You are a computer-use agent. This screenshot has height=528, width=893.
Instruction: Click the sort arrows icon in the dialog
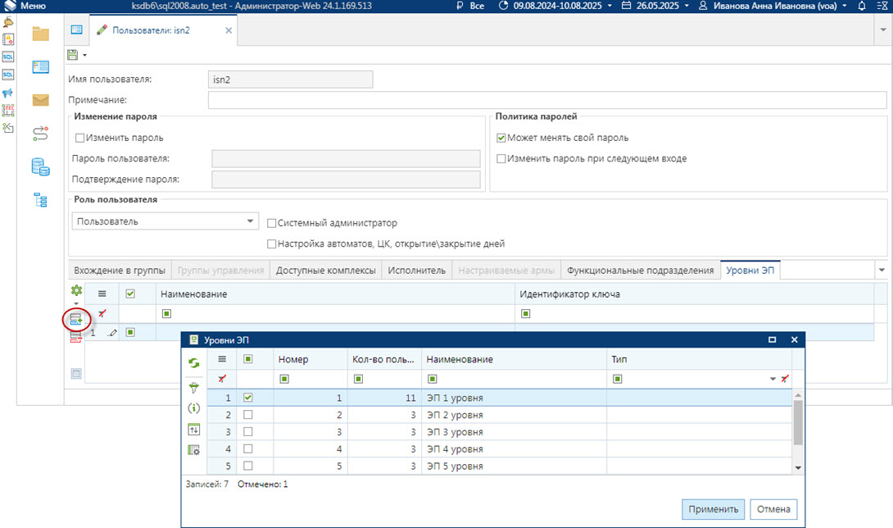pos(193,430)
